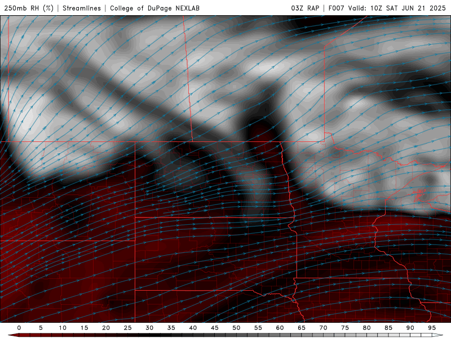Click the 'Streamlines' label in header

coord(82,8)
